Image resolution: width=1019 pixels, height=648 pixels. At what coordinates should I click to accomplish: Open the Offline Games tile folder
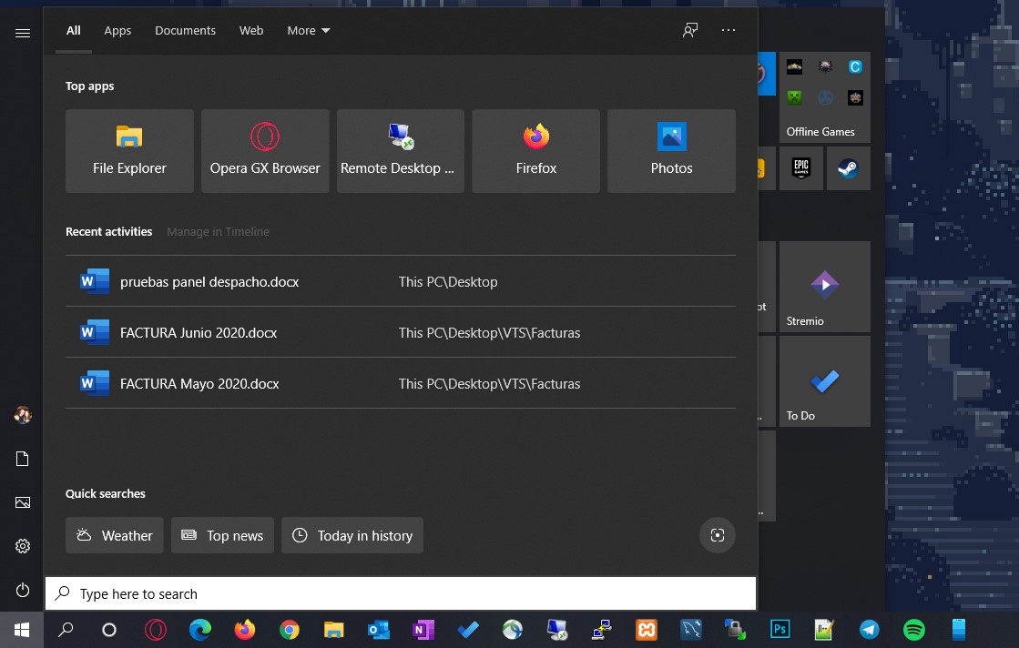825,97
